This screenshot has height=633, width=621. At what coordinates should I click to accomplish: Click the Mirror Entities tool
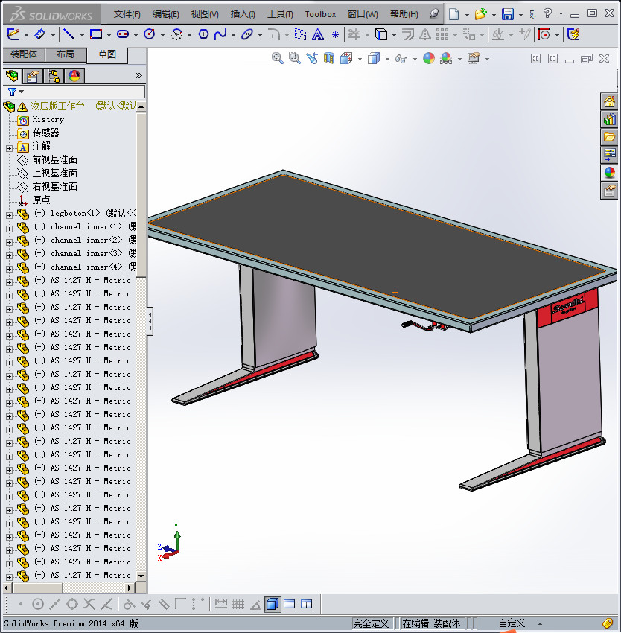[424, 35]
